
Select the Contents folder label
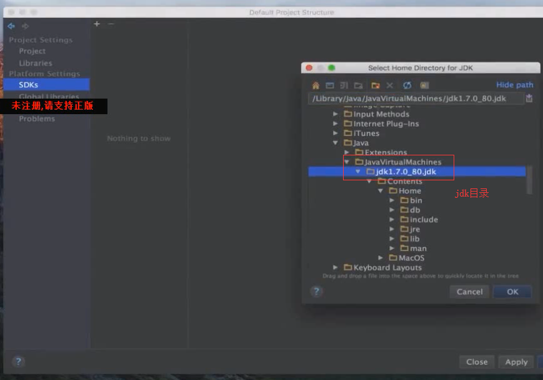[404, 181]
